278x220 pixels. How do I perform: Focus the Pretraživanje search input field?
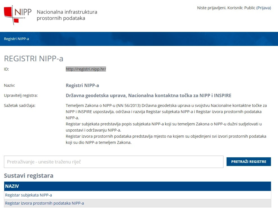[x=114, y=162]
